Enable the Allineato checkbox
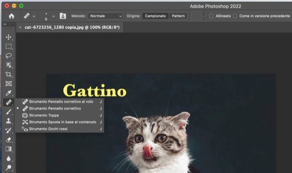 [x=211, y=16]
